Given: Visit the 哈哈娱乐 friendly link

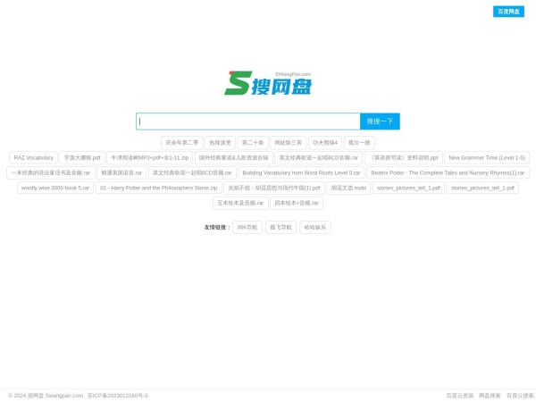Looking at the screenshot, I should pyautogui.click(x=315, y=228).
